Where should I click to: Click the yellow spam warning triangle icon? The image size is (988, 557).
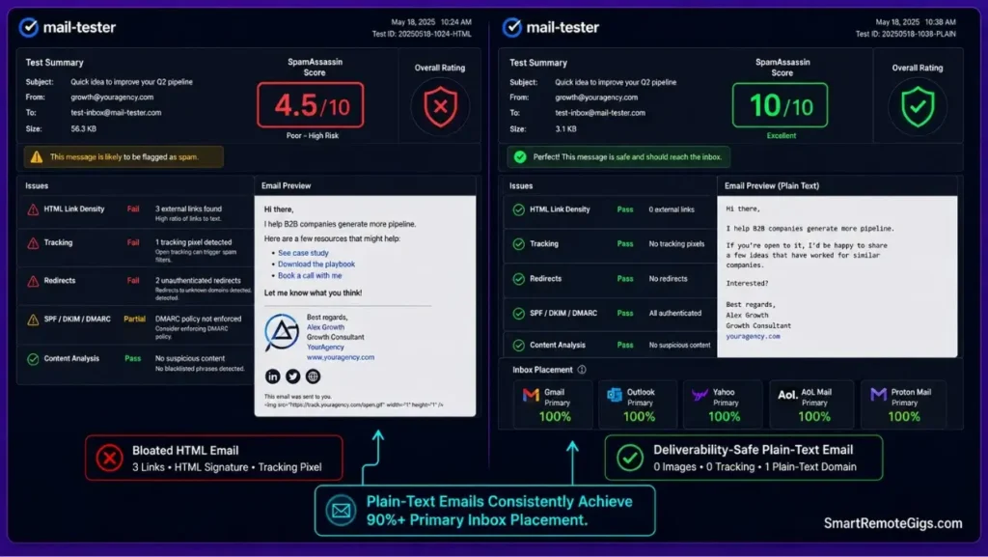tap(37, 157)
